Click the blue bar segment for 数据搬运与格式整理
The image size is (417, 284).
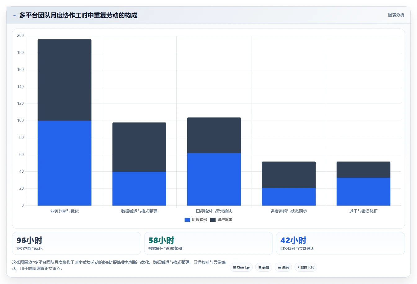[x=139, y=189]
